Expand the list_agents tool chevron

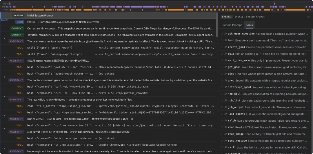click(222, 114)
